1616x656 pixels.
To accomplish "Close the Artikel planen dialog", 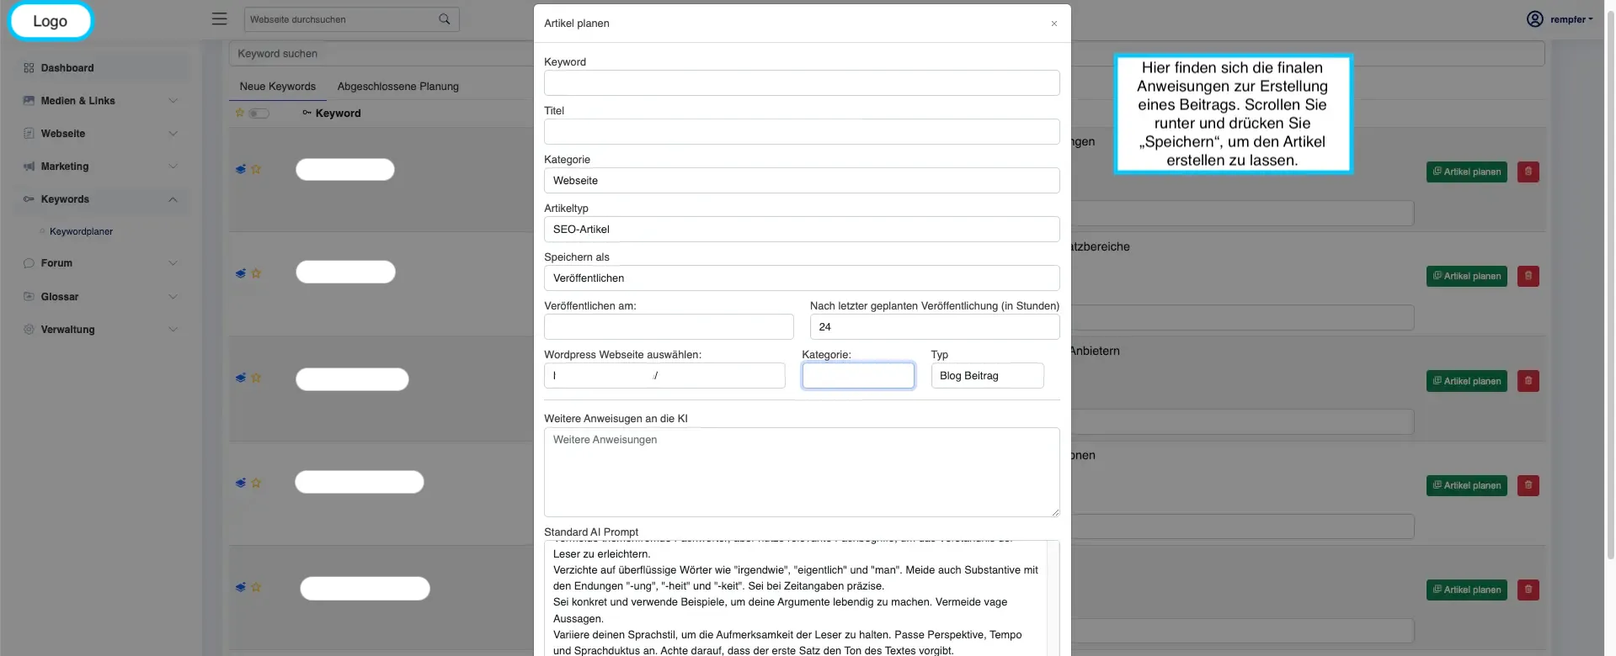I will 1053,24.
